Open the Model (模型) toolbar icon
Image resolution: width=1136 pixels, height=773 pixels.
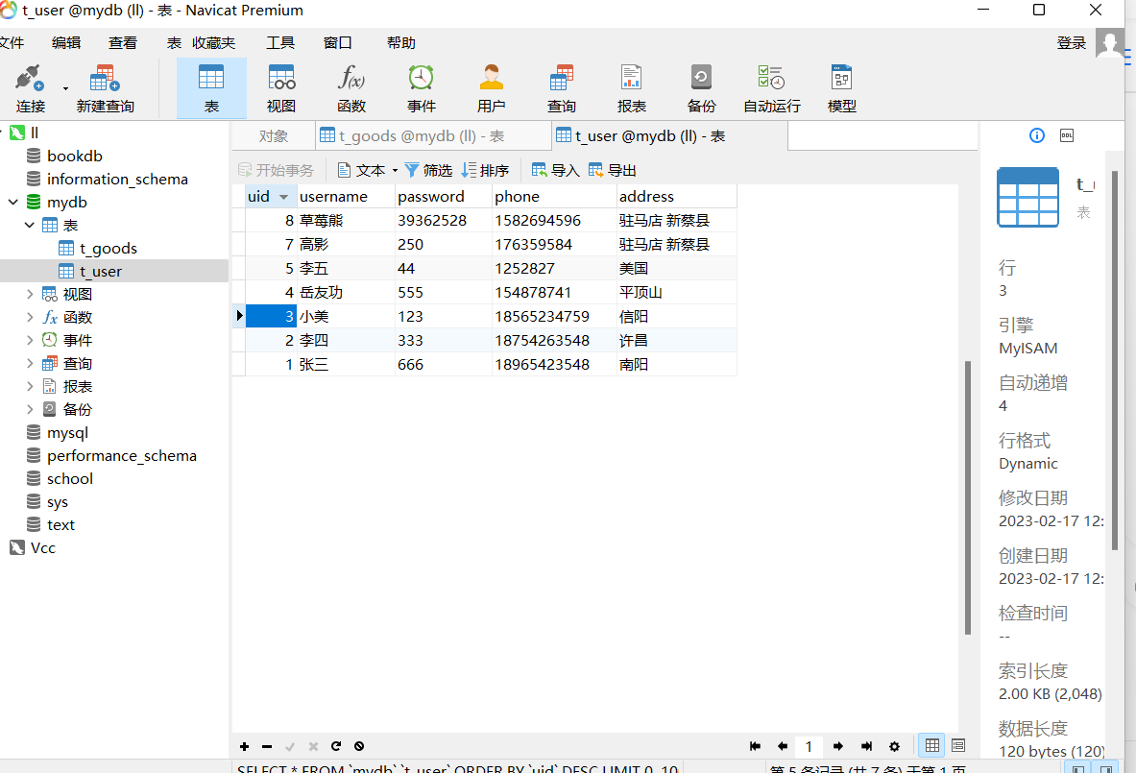click(842, 88)
